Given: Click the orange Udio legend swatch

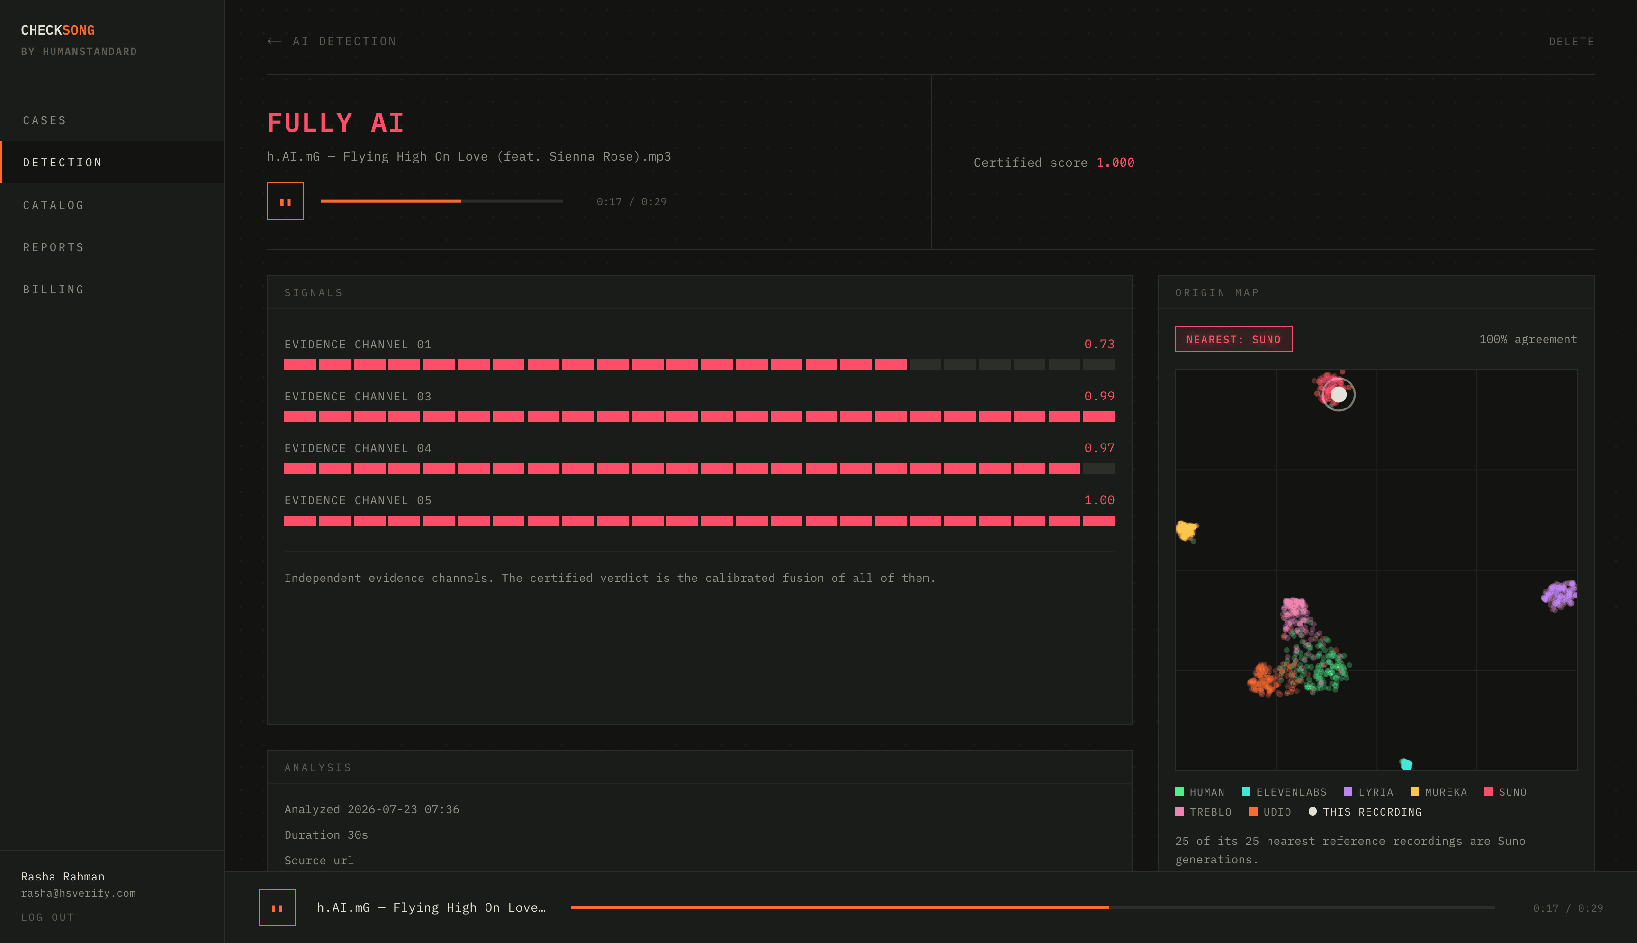Looking at the screenshot, I should (1253, 812).
